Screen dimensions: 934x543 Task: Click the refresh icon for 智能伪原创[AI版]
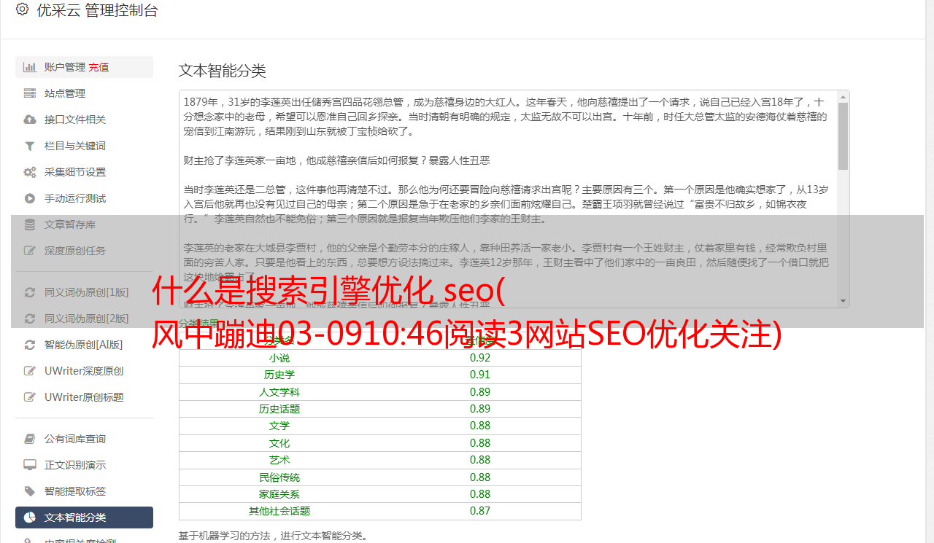[x=30, y=345]
